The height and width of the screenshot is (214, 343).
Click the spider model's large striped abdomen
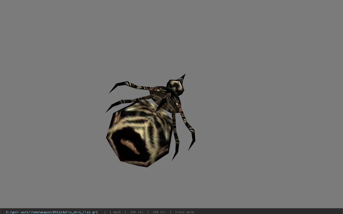pos(139,134)
